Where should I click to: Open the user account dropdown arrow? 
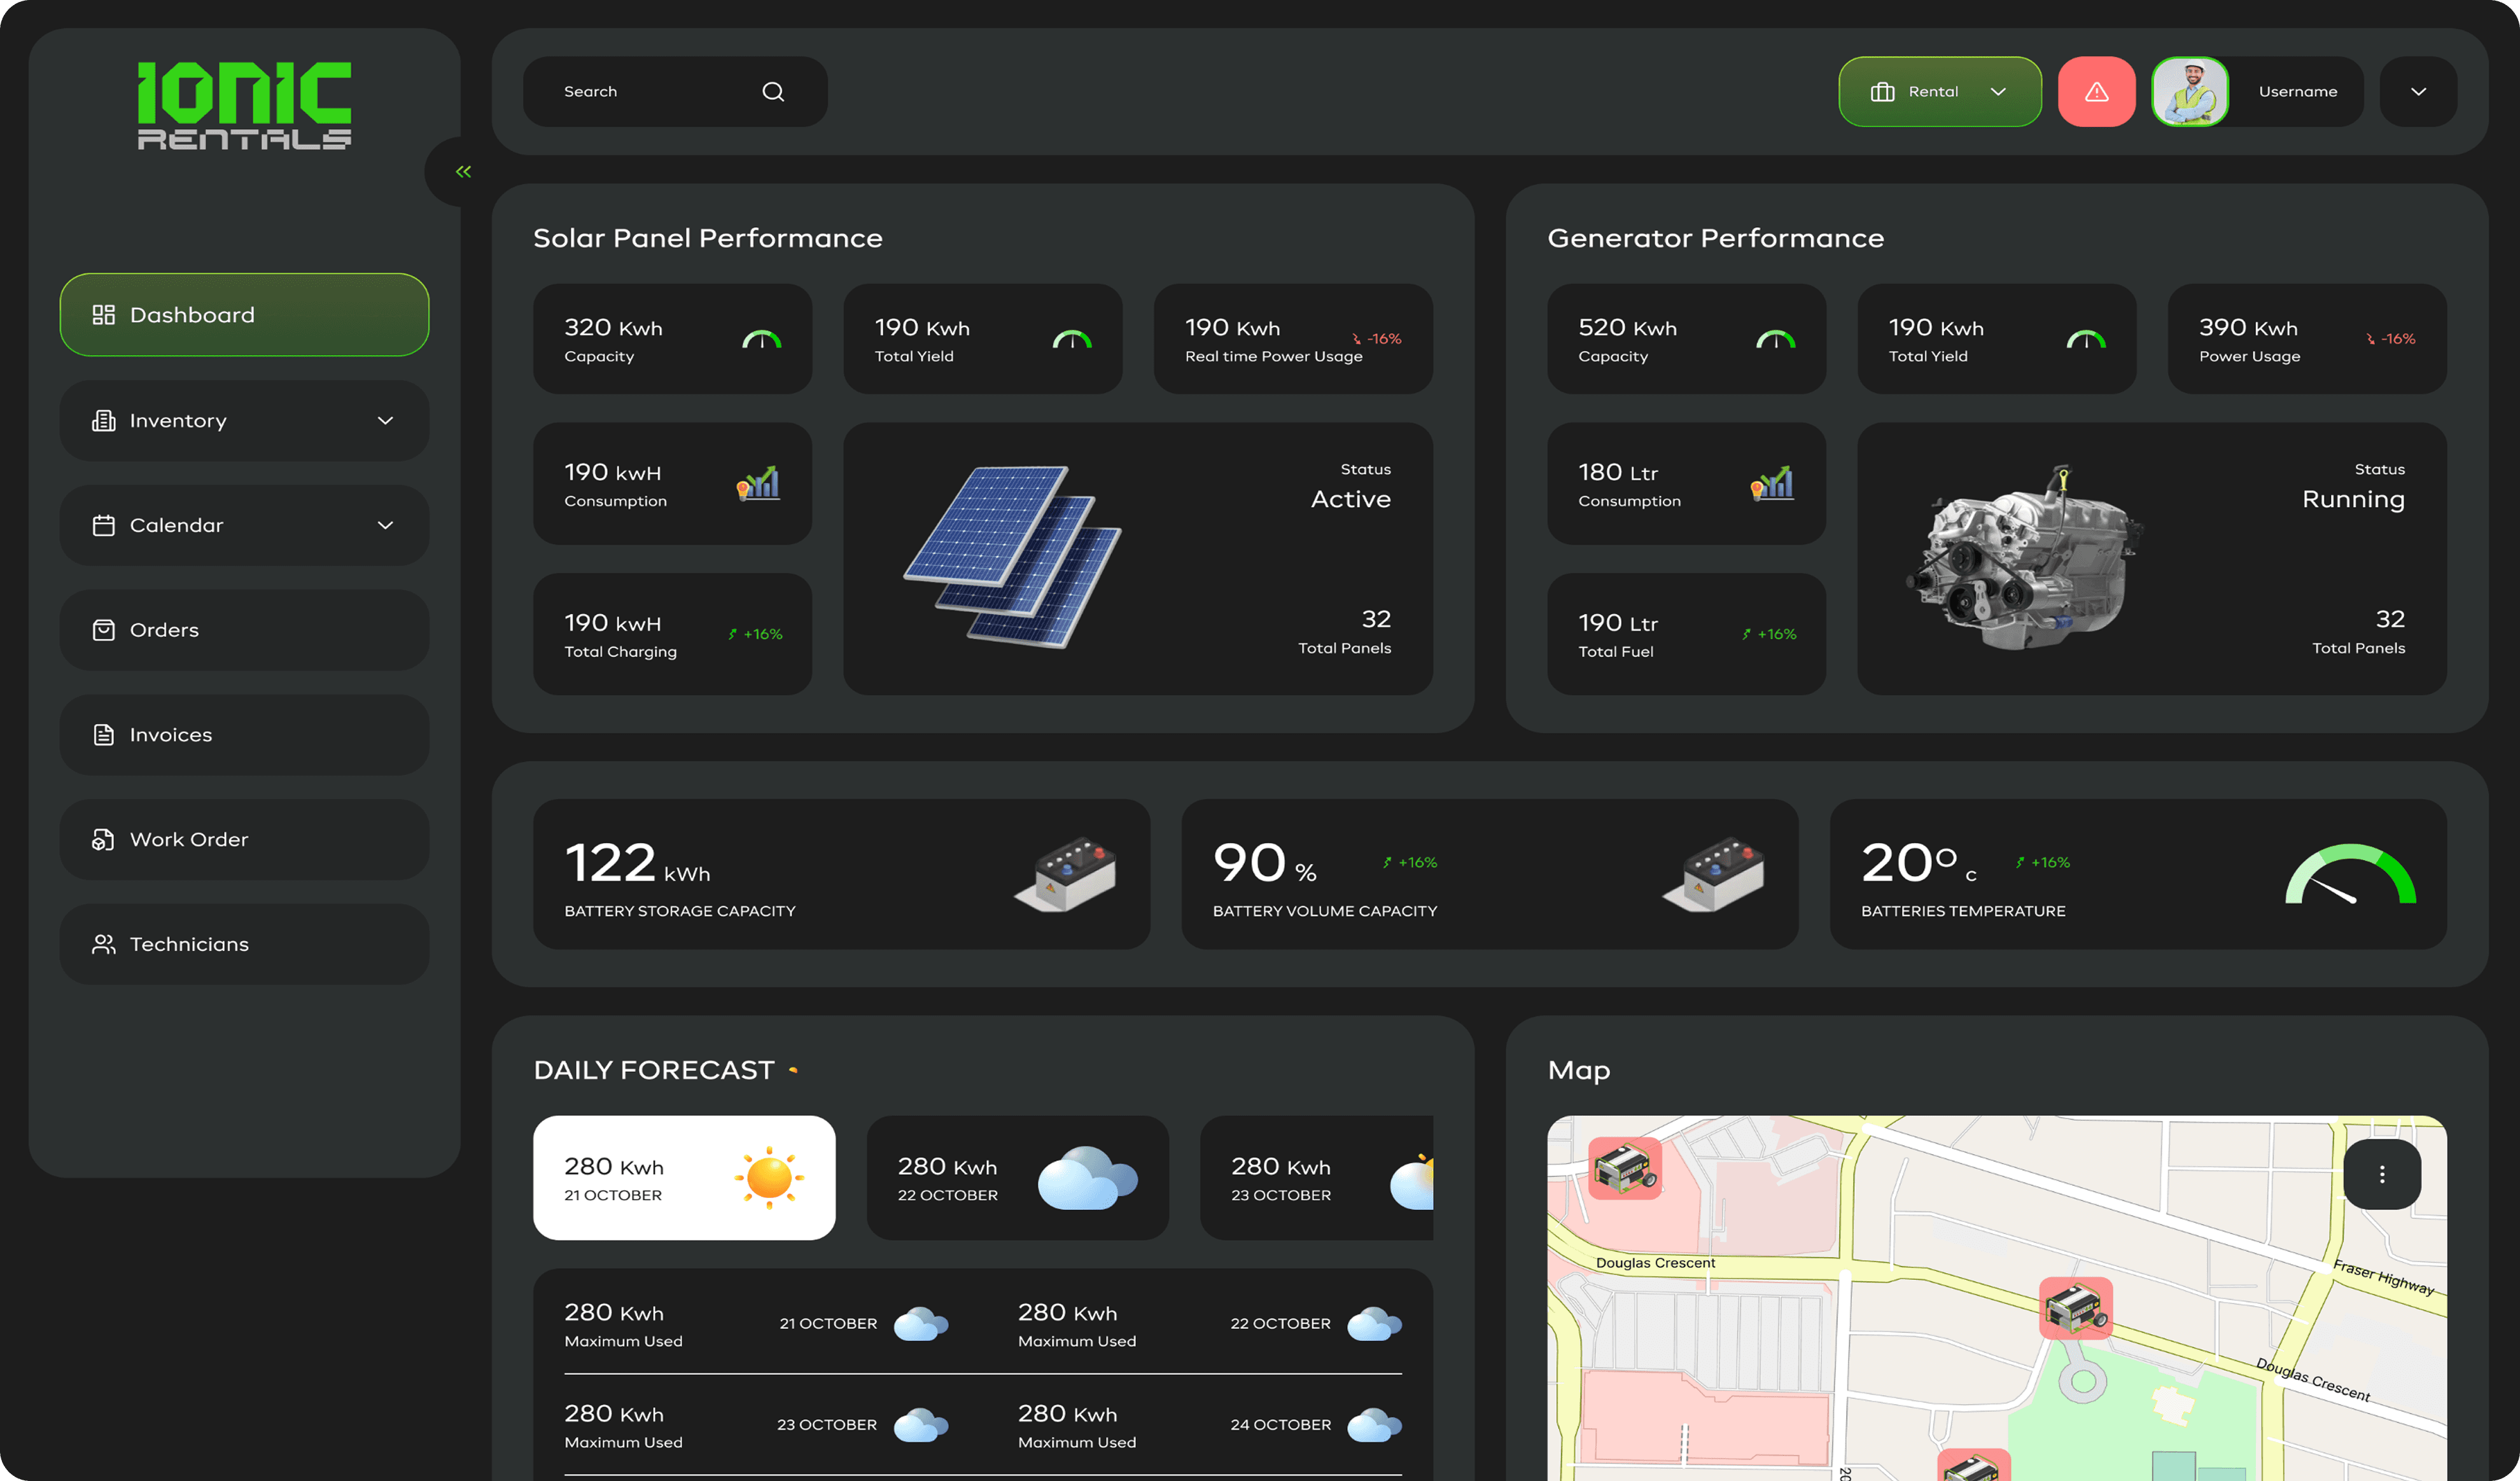coord(2418,92)
